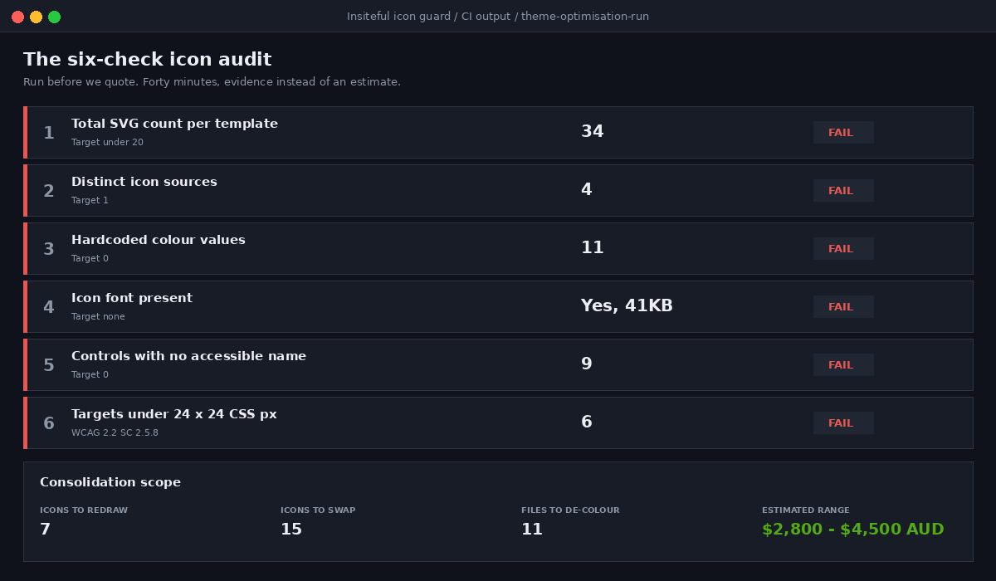Click row number 4 of the audit
996x581 pixels.
pyautogui.click(x=49, y=307)
